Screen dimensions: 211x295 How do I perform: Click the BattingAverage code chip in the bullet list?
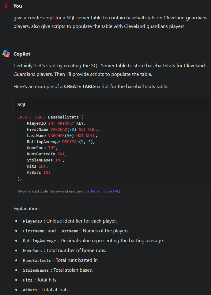click(39, 241)
